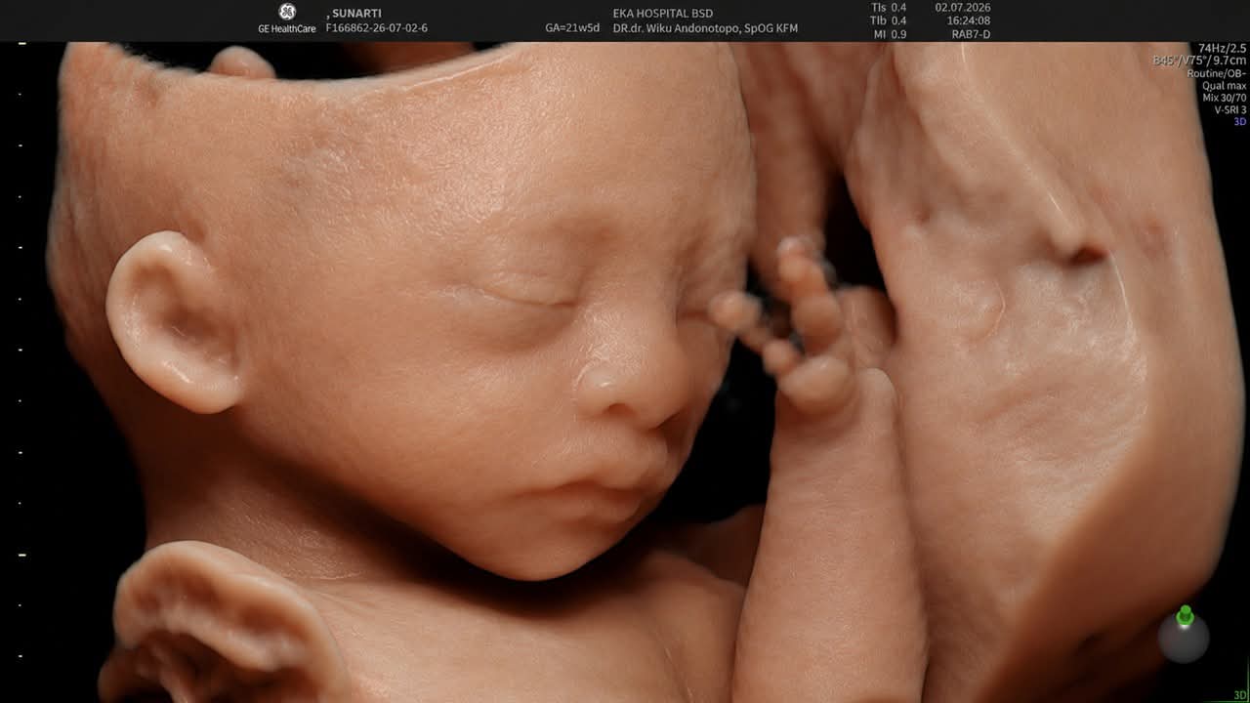This screenshot has height=703, width=1250.
Task: Click the blue 3D mode indicator
Action: (x=1240, y=122)
